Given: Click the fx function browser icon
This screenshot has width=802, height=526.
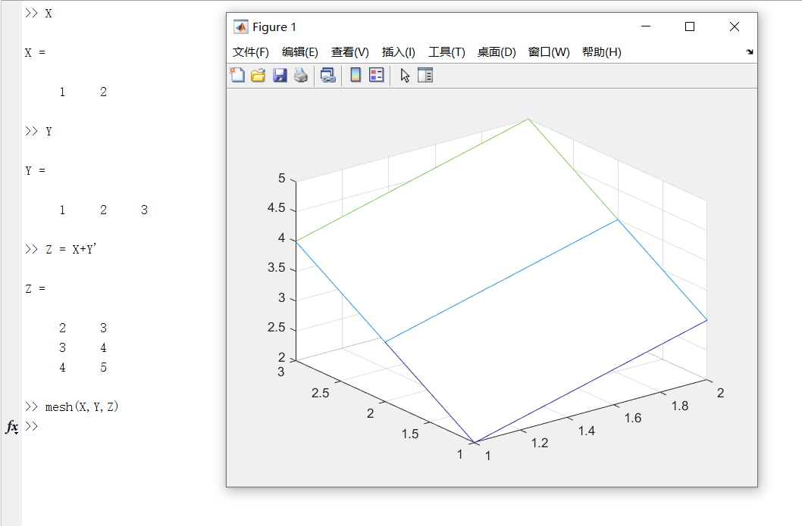Looking at the screenshot, I should tap(12, 426).
